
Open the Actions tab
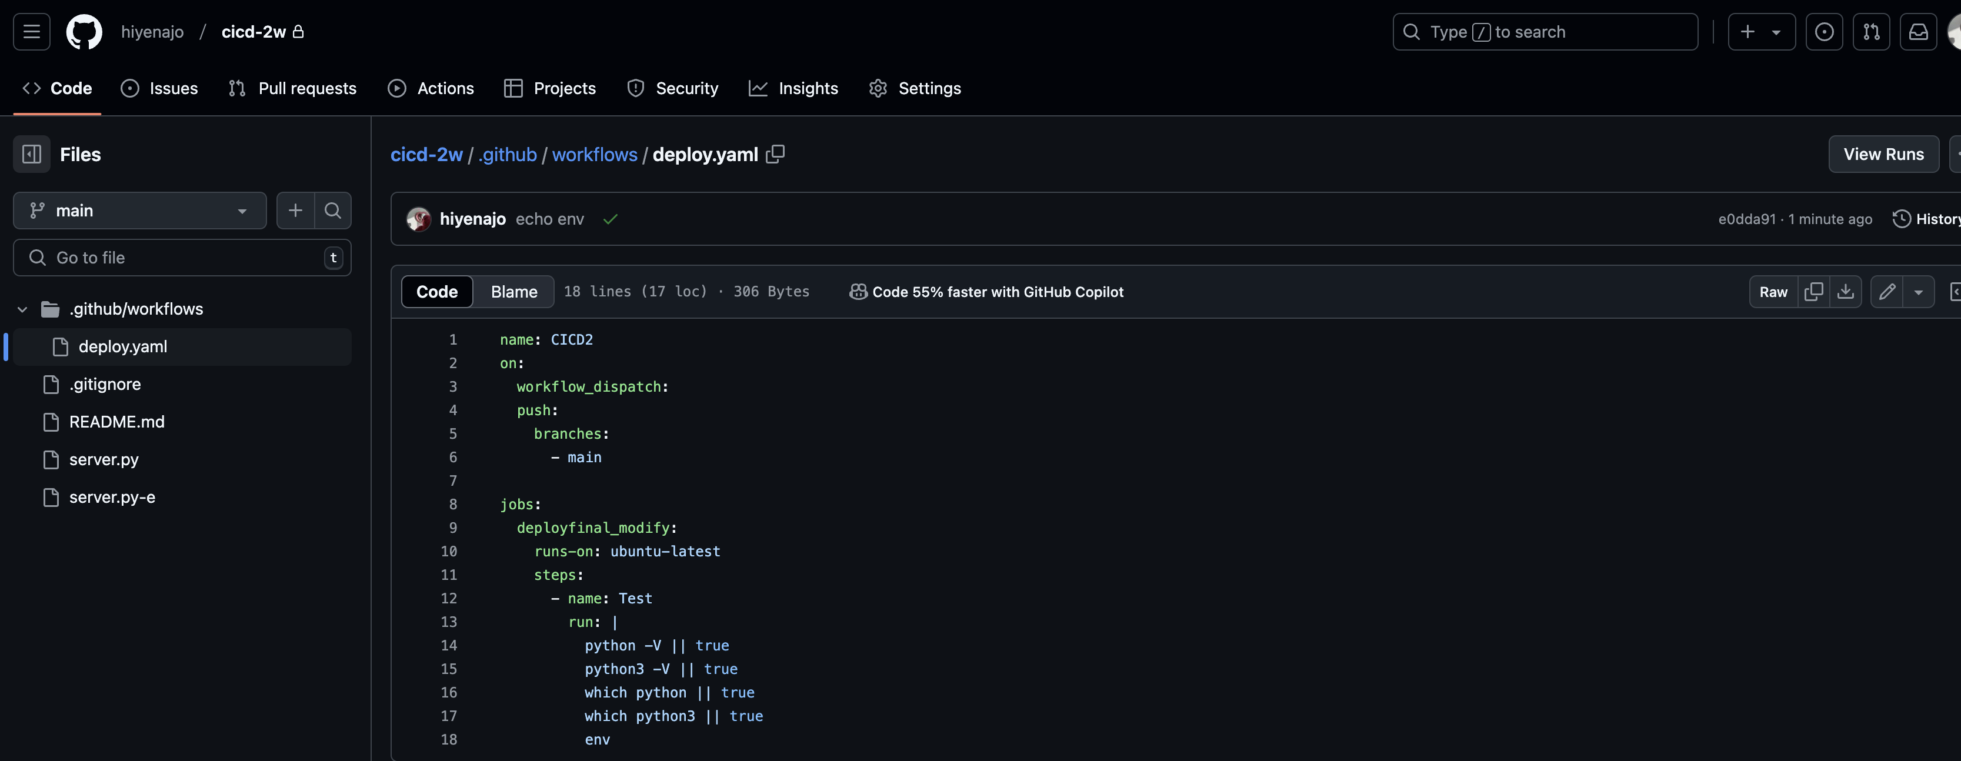point(431,88)
